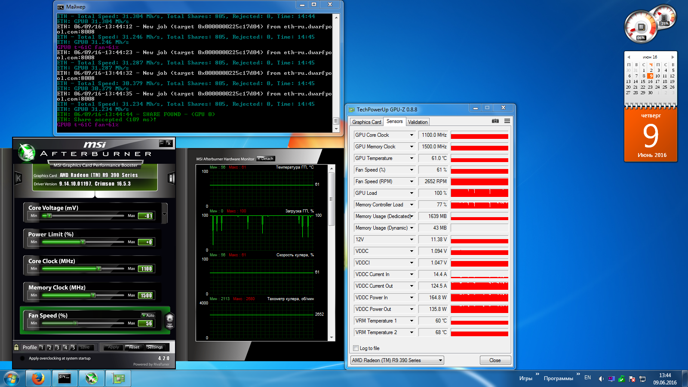The image size is (688, 387).
Task: Click the Action Center flag tray icon
Action: 632,379
